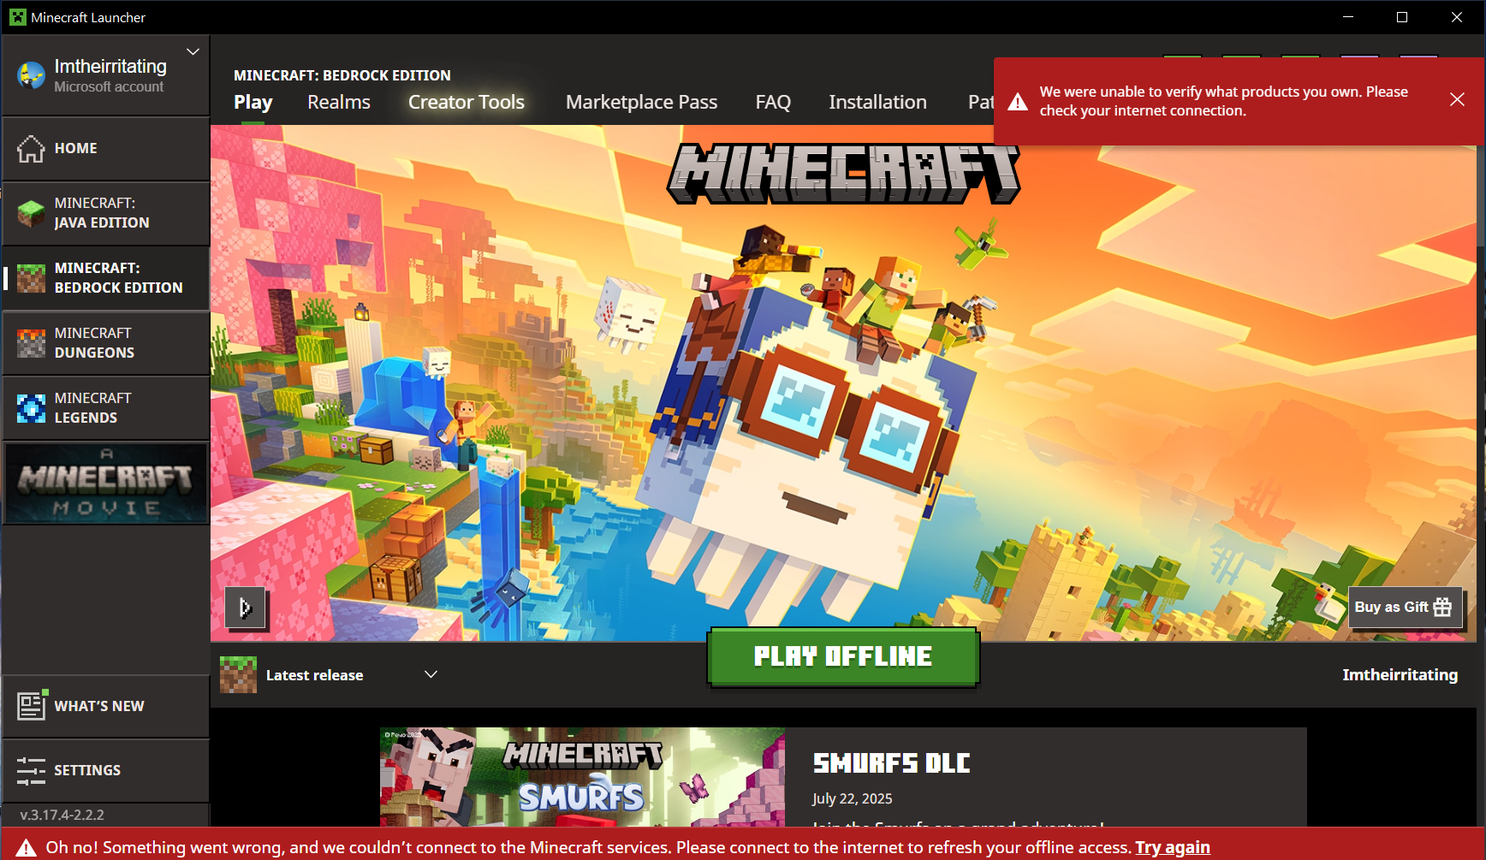Image resolution: width=1486 pixels, height=860 pixels.
Task: Click the launcher version number v.3.17.4-2.2.2
Action: [x=62, y=815]
